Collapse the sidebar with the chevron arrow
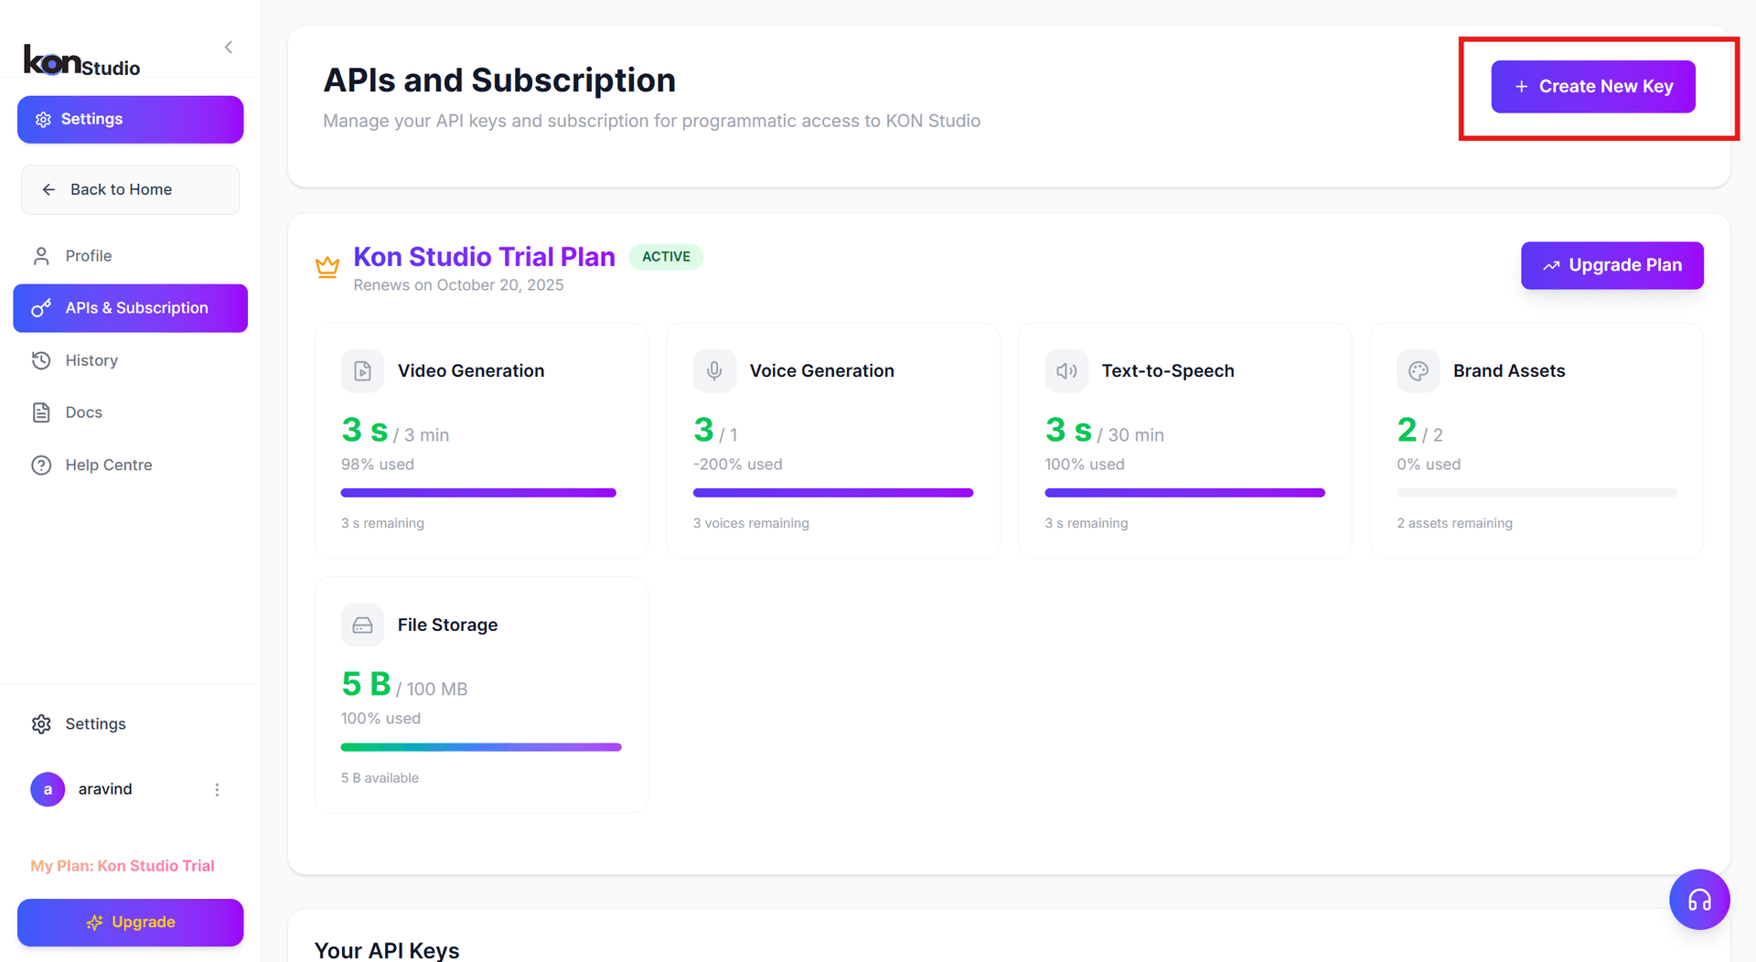The width and height of the screenshot is (1756, 962). tap(229, 48)
